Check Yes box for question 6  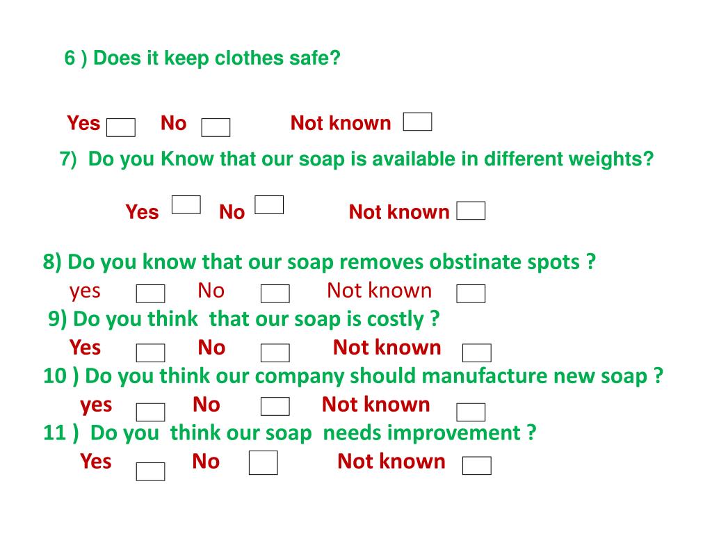point(121,127)
